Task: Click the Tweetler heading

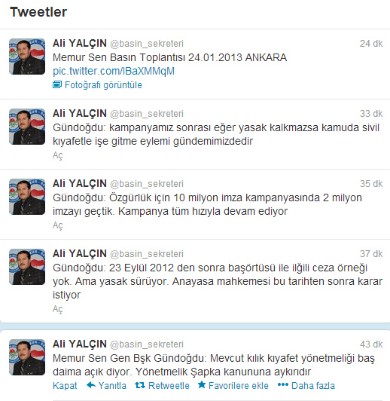Action: point(38,12)
